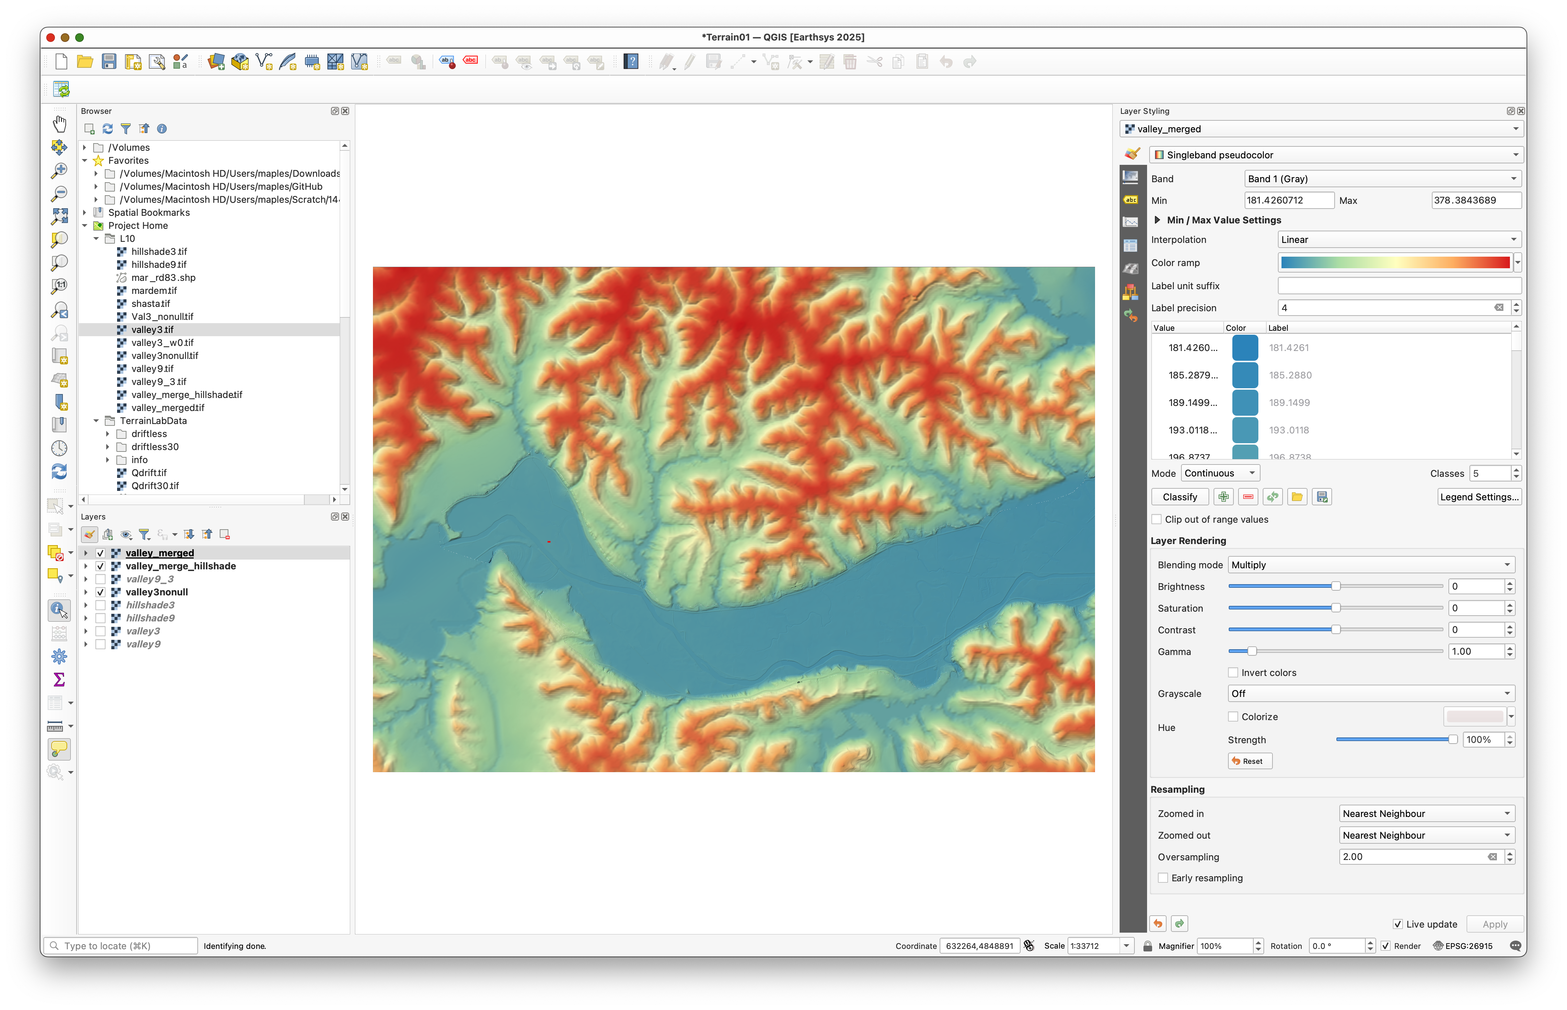The height and width of the screenshot is (1010, 1567).
Task: Click the Save Project icon
Action: tap(109, 62)
